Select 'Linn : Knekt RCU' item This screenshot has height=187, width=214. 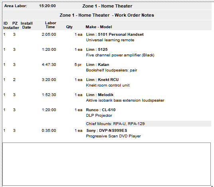(102, 80)
